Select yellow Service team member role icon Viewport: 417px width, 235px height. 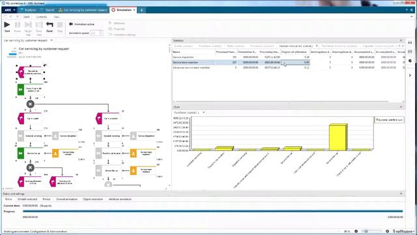[55, 153]
